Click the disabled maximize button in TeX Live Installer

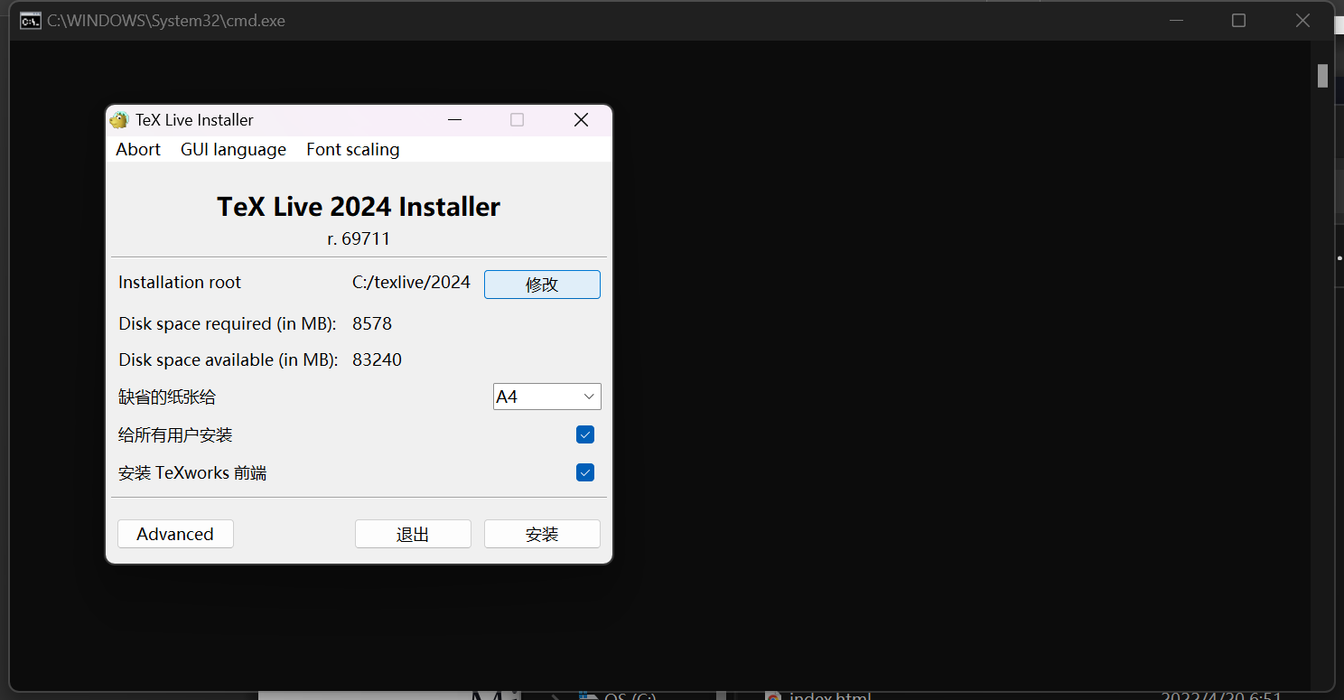[517, 120]
